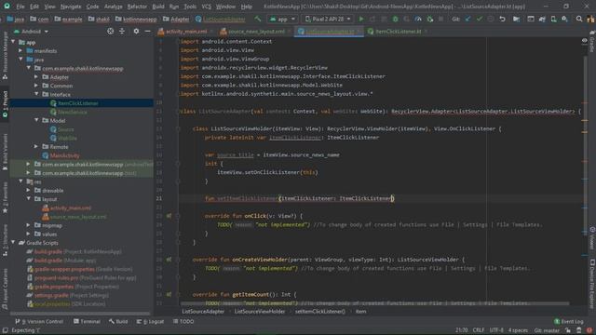596x335 pixels.
Task: Click the AVD Manager device icon
Action: click(x=553, y=19)
